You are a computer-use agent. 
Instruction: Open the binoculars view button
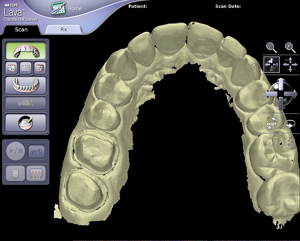[37, 151]
